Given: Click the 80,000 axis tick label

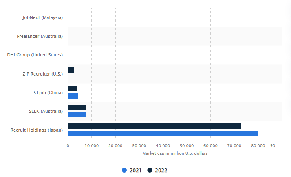Looking at the screenshot, I should (258, 146).
